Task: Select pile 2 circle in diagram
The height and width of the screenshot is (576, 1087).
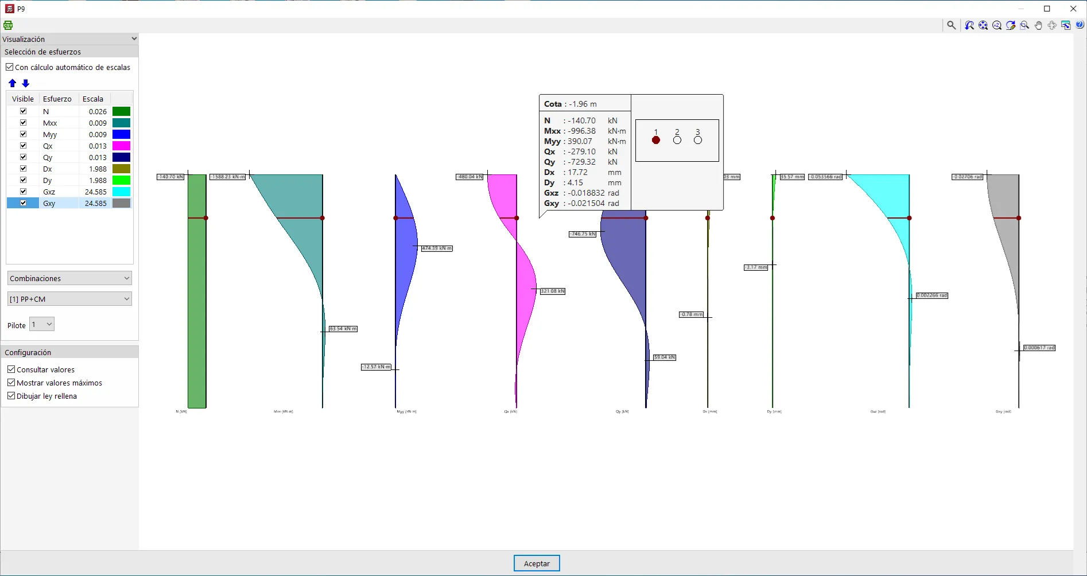Action: click(677, 140)
